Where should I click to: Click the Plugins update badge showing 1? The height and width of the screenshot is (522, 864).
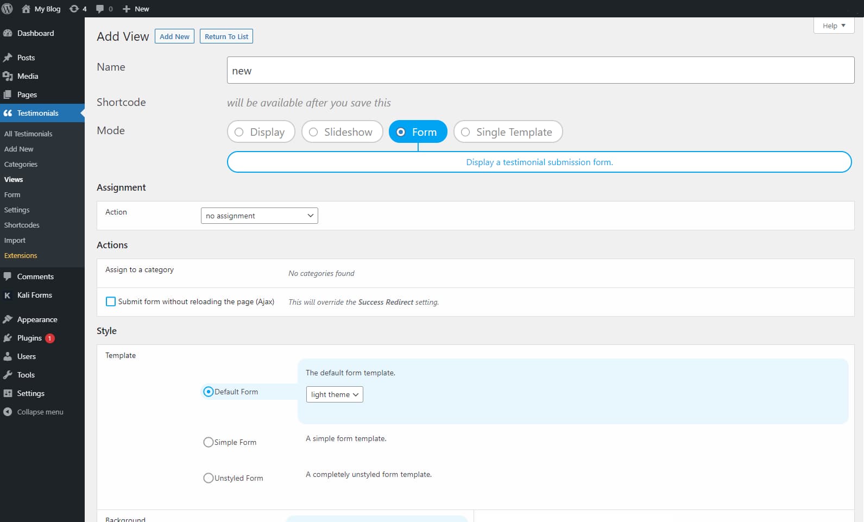49,338
